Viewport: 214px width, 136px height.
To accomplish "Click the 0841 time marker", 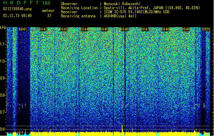I will (23, 29).
